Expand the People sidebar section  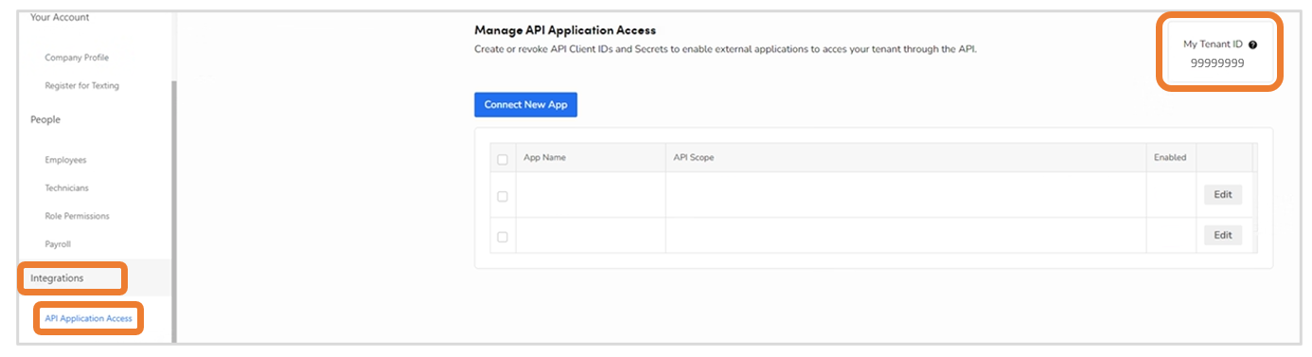tap(45, 119)
